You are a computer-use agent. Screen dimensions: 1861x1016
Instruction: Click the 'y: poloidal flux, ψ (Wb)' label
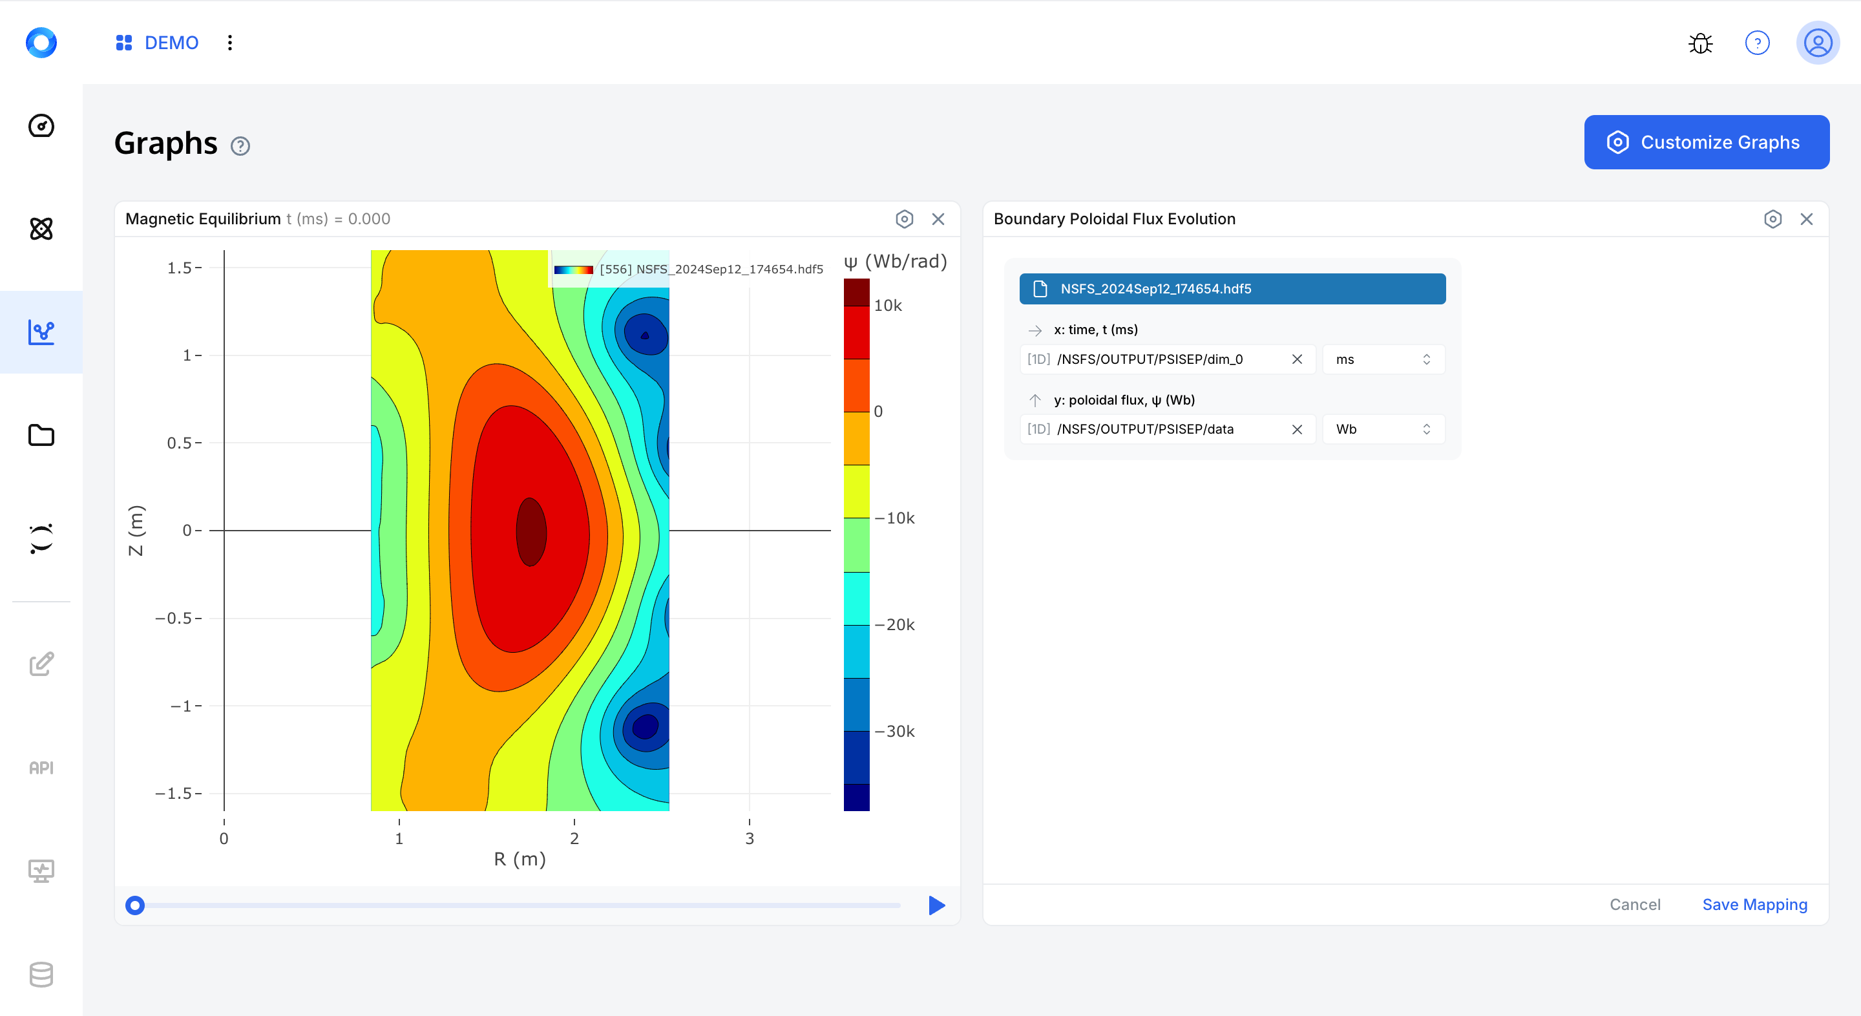(1124, 400)
